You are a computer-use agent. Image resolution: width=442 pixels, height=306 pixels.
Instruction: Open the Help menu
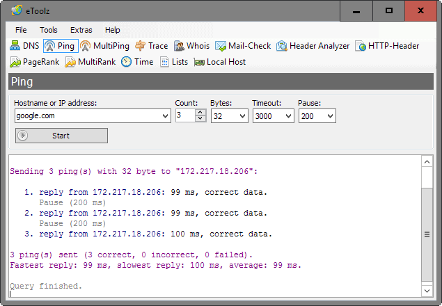pos(113,30)
